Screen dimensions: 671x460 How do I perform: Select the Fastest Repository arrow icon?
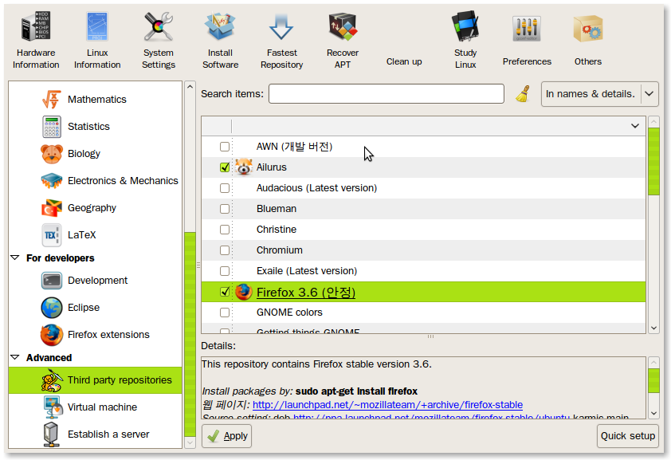(281, 26)
